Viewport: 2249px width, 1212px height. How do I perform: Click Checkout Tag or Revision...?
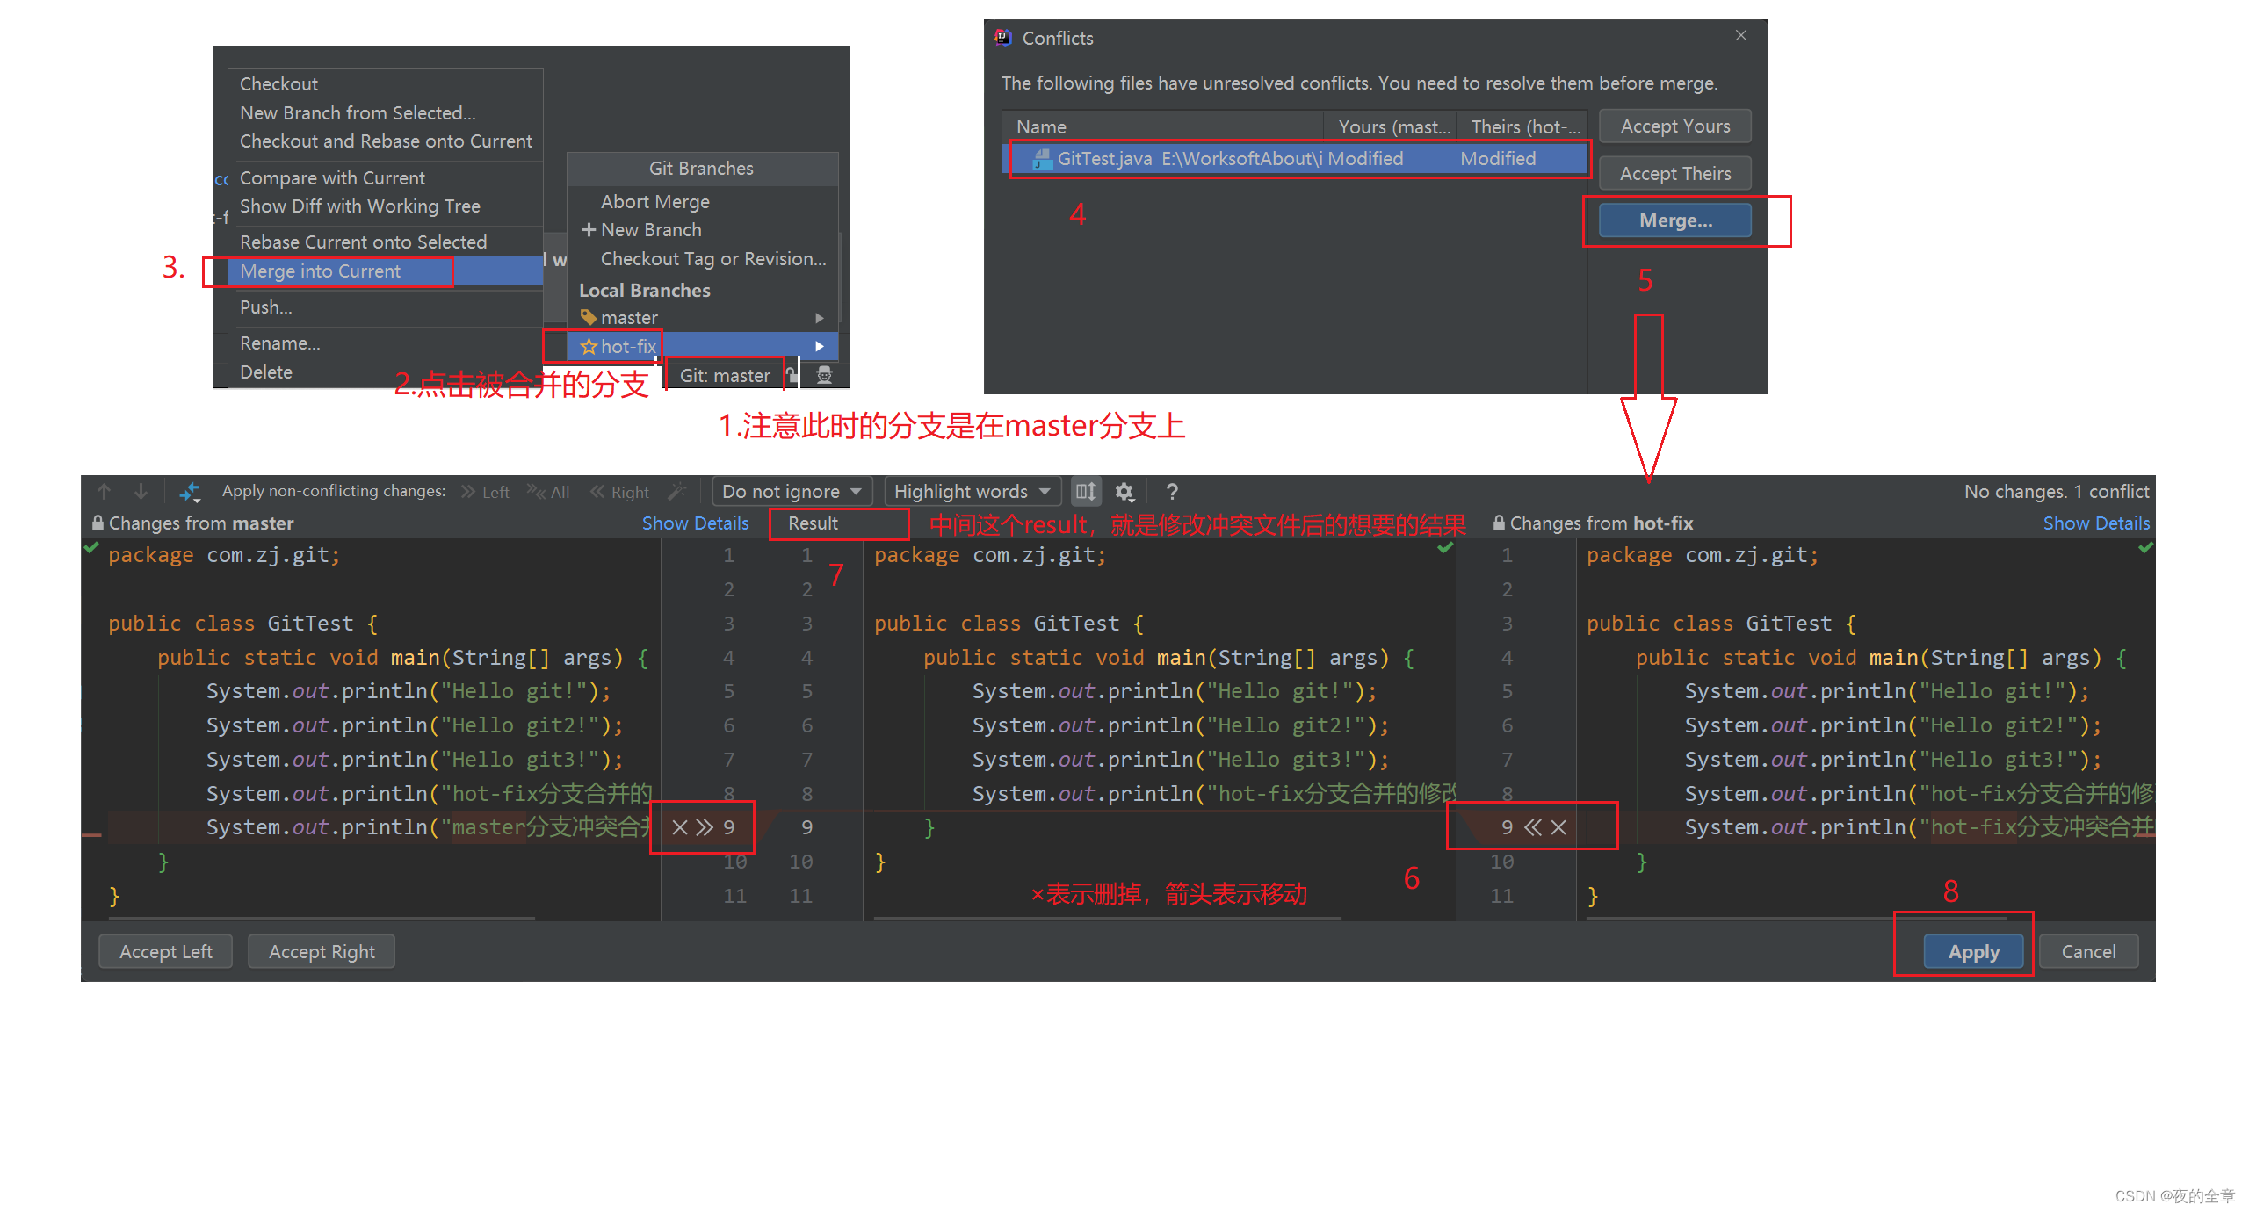tap(703, 258)
